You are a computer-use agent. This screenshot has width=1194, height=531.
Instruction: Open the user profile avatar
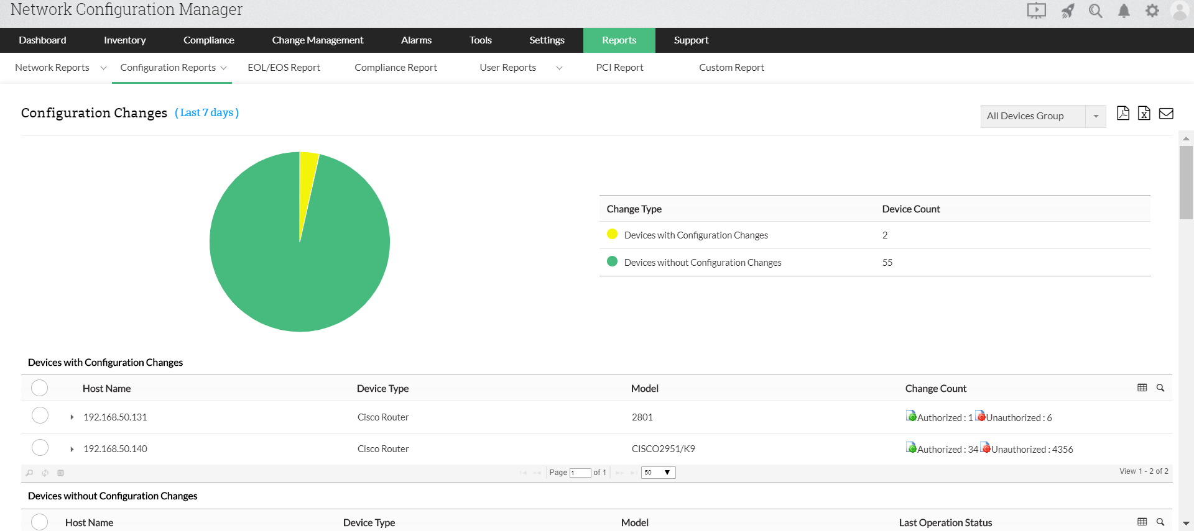coord(1180,11)
